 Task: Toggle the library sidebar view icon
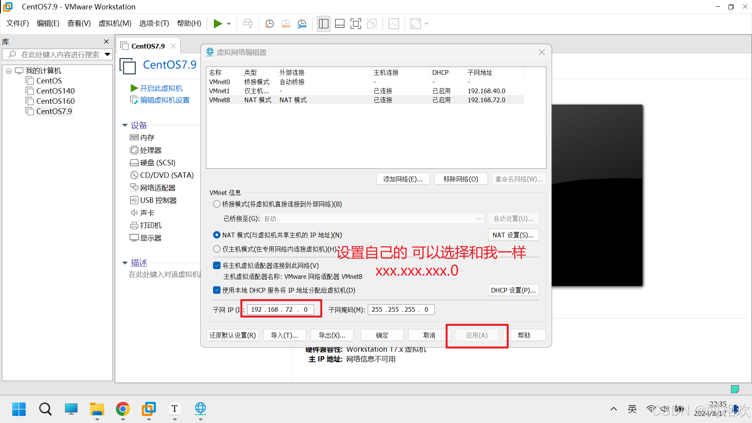[324, 24]
